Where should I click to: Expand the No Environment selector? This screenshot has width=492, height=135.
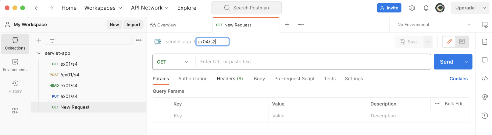pyautogui.click(x=434, y=25)
